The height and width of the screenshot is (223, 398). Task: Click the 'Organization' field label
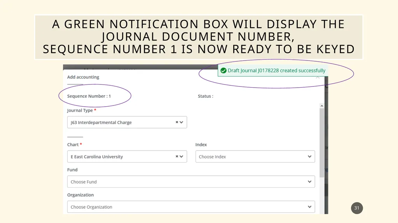(x=80, y=195)
